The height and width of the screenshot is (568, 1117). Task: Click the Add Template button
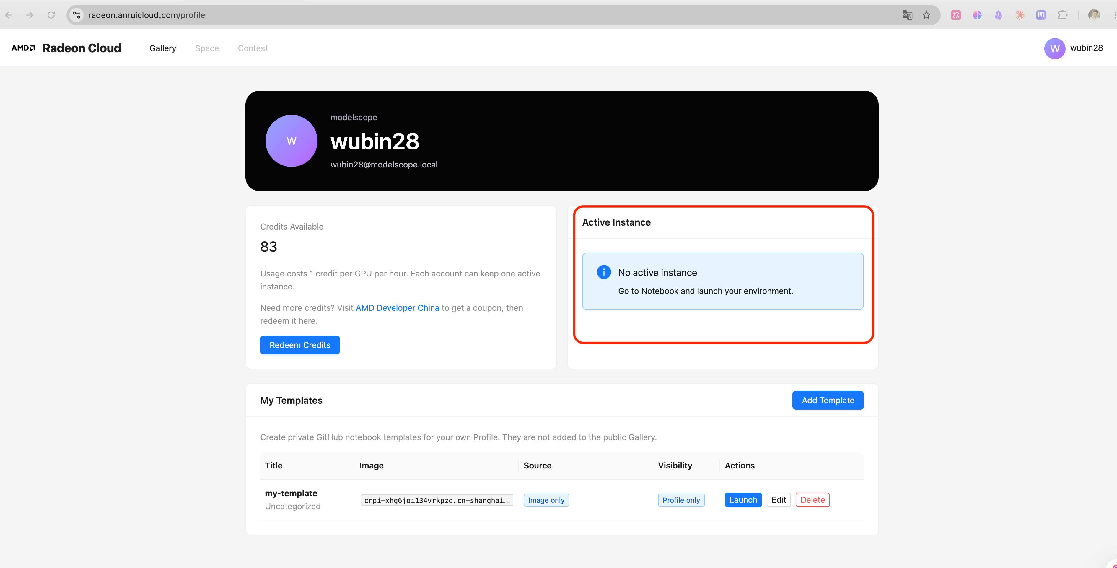(828, 400)
